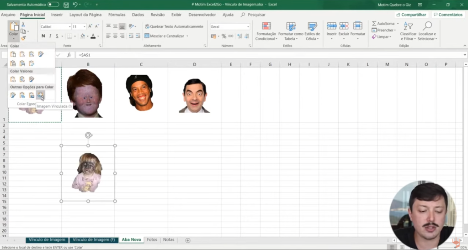Viewport: 468px width, 250px height.
Task: Click the Compartilhar button
Action: coord(411,15)
